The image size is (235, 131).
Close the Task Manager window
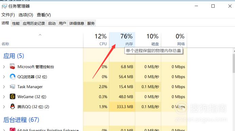[x=230, y=6]
